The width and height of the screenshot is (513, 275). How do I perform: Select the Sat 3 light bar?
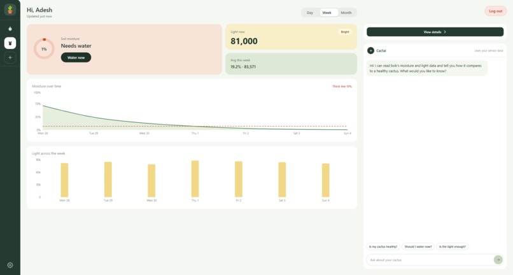(282, 180)
